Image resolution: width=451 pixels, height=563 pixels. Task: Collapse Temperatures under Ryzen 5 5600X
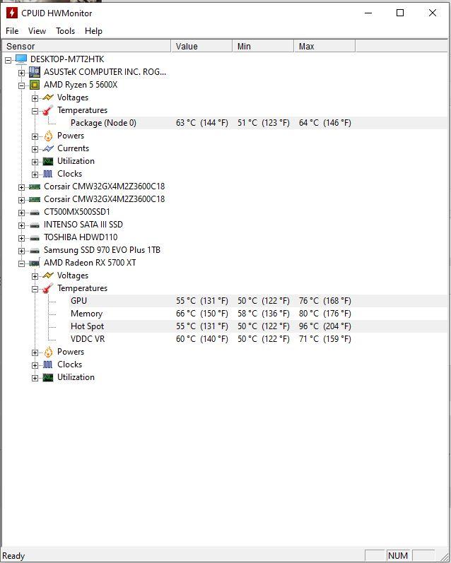(x=35, y=111)
